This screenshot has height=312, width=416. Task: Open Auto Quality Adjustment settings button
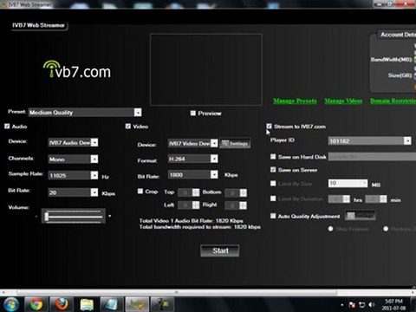(361, 216)
